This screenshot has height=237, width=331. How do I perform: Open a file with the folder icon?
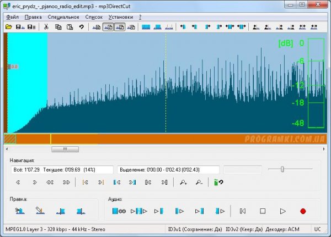coord(9,27)
